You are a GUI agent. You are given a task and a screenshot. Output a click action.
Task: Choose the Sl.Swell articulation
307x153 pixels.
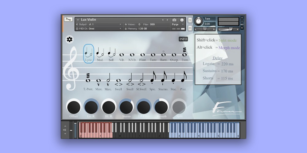[x=142, y=80]
